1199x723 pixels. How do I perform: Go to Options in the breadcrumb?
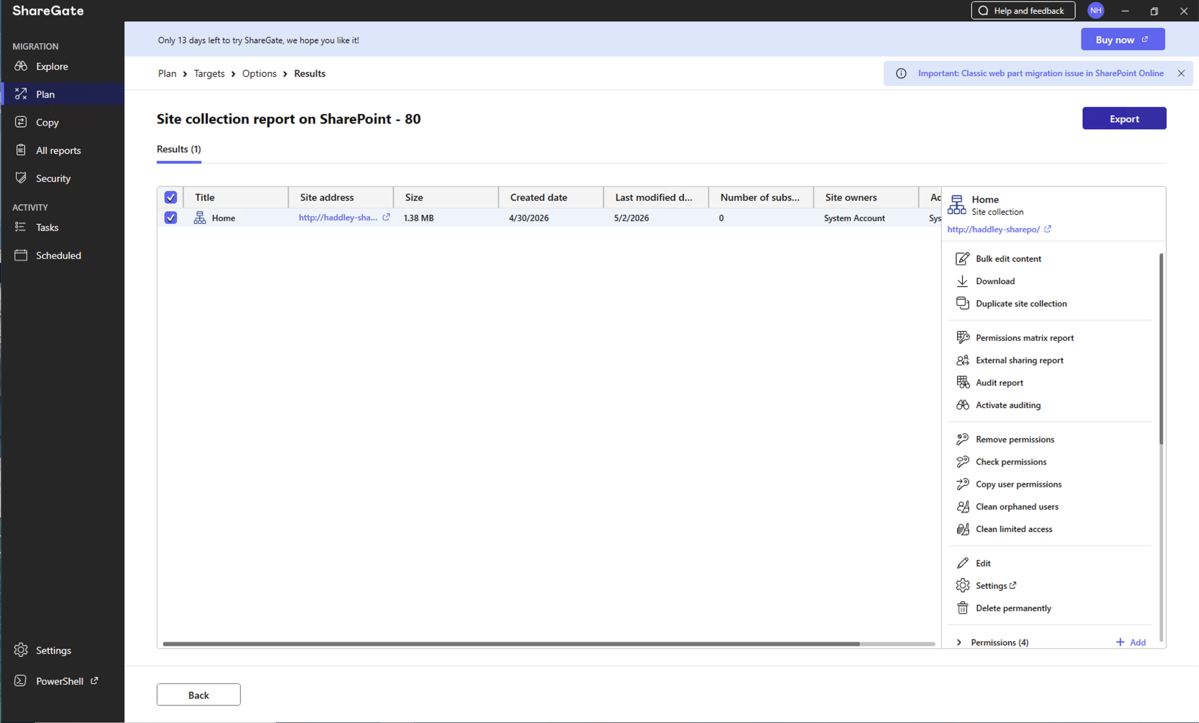tap(259, 73)
